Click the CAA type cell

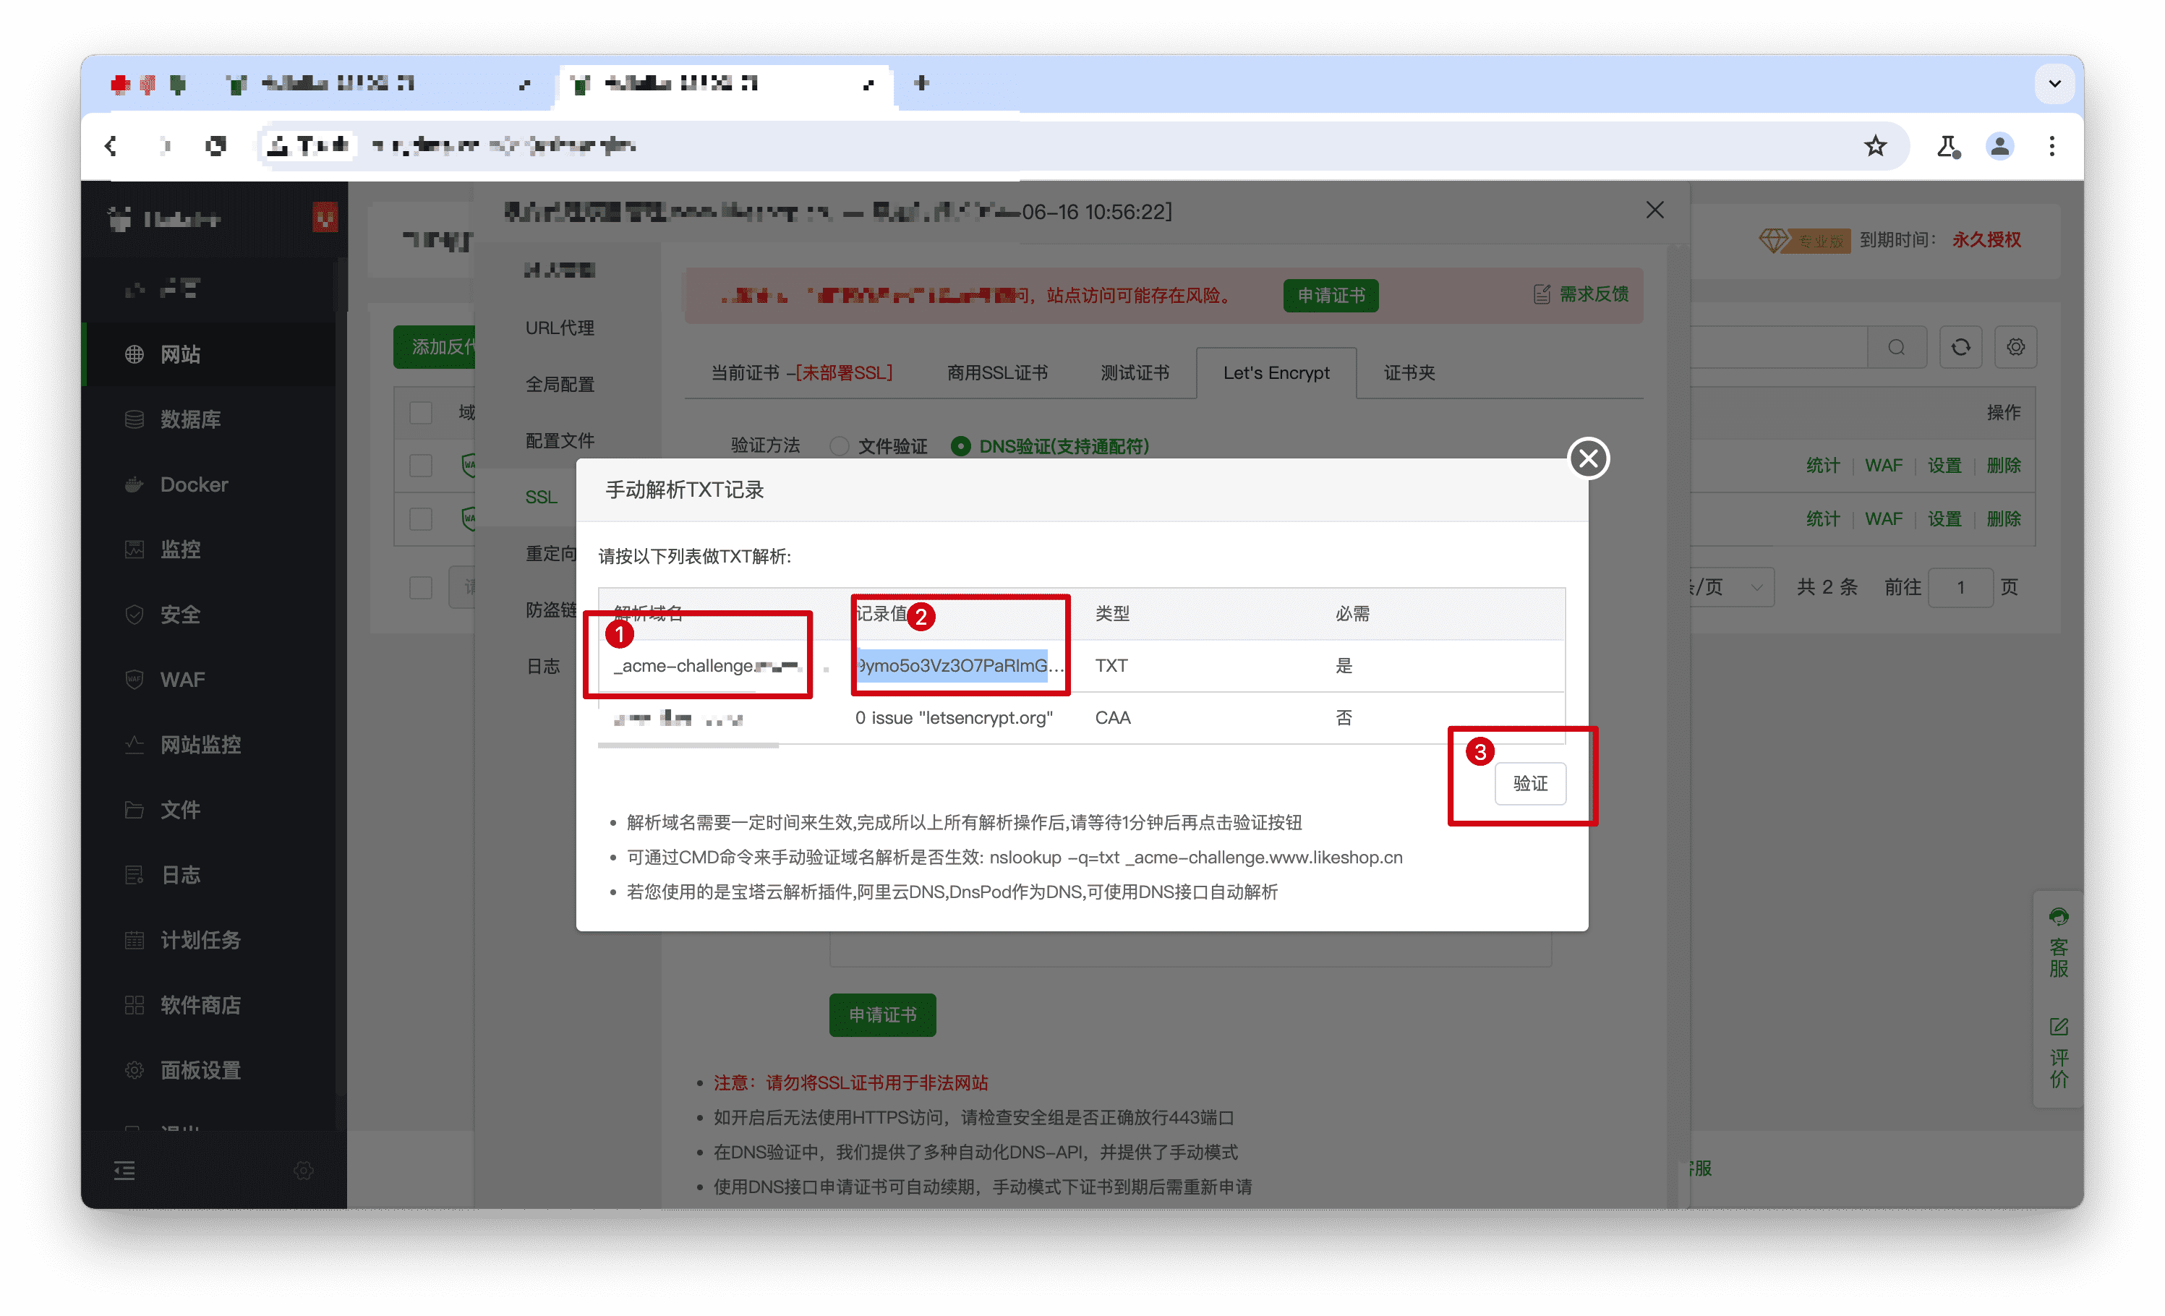(x=1112, y=717)
